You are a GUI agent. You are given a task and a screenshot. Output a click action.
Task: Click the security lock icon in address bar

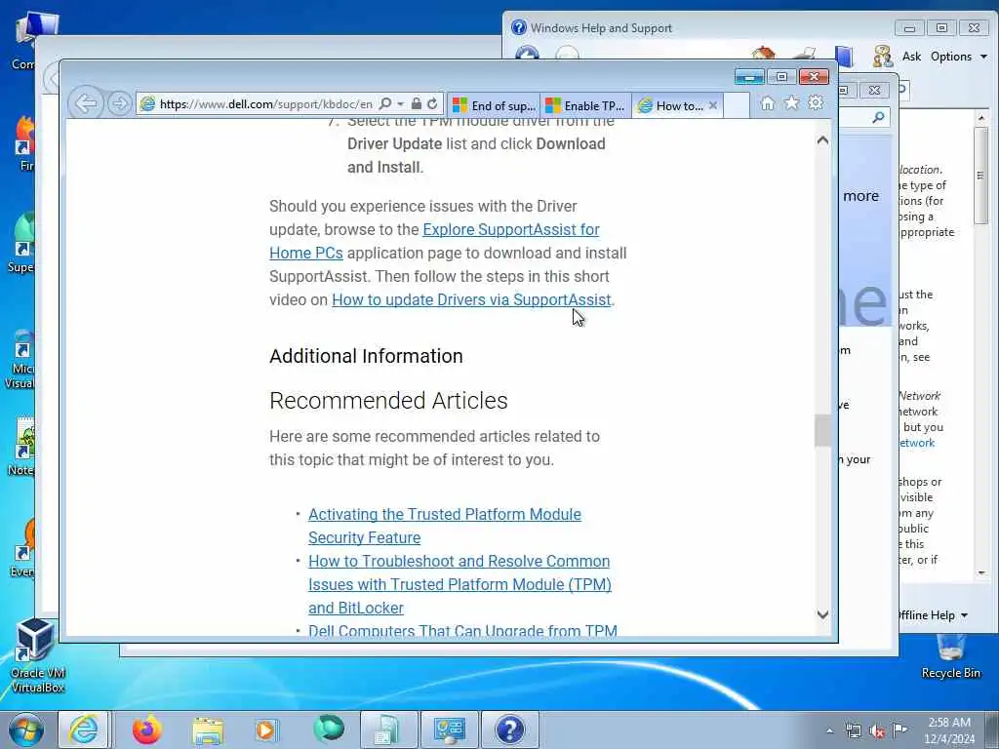[416, 103]
